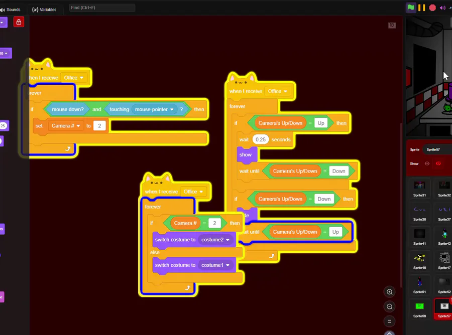Image resolution: width=452 pixels, height=335 pixels.
Task: Select Sprite31 thumbnail
Action: [419, 189]
